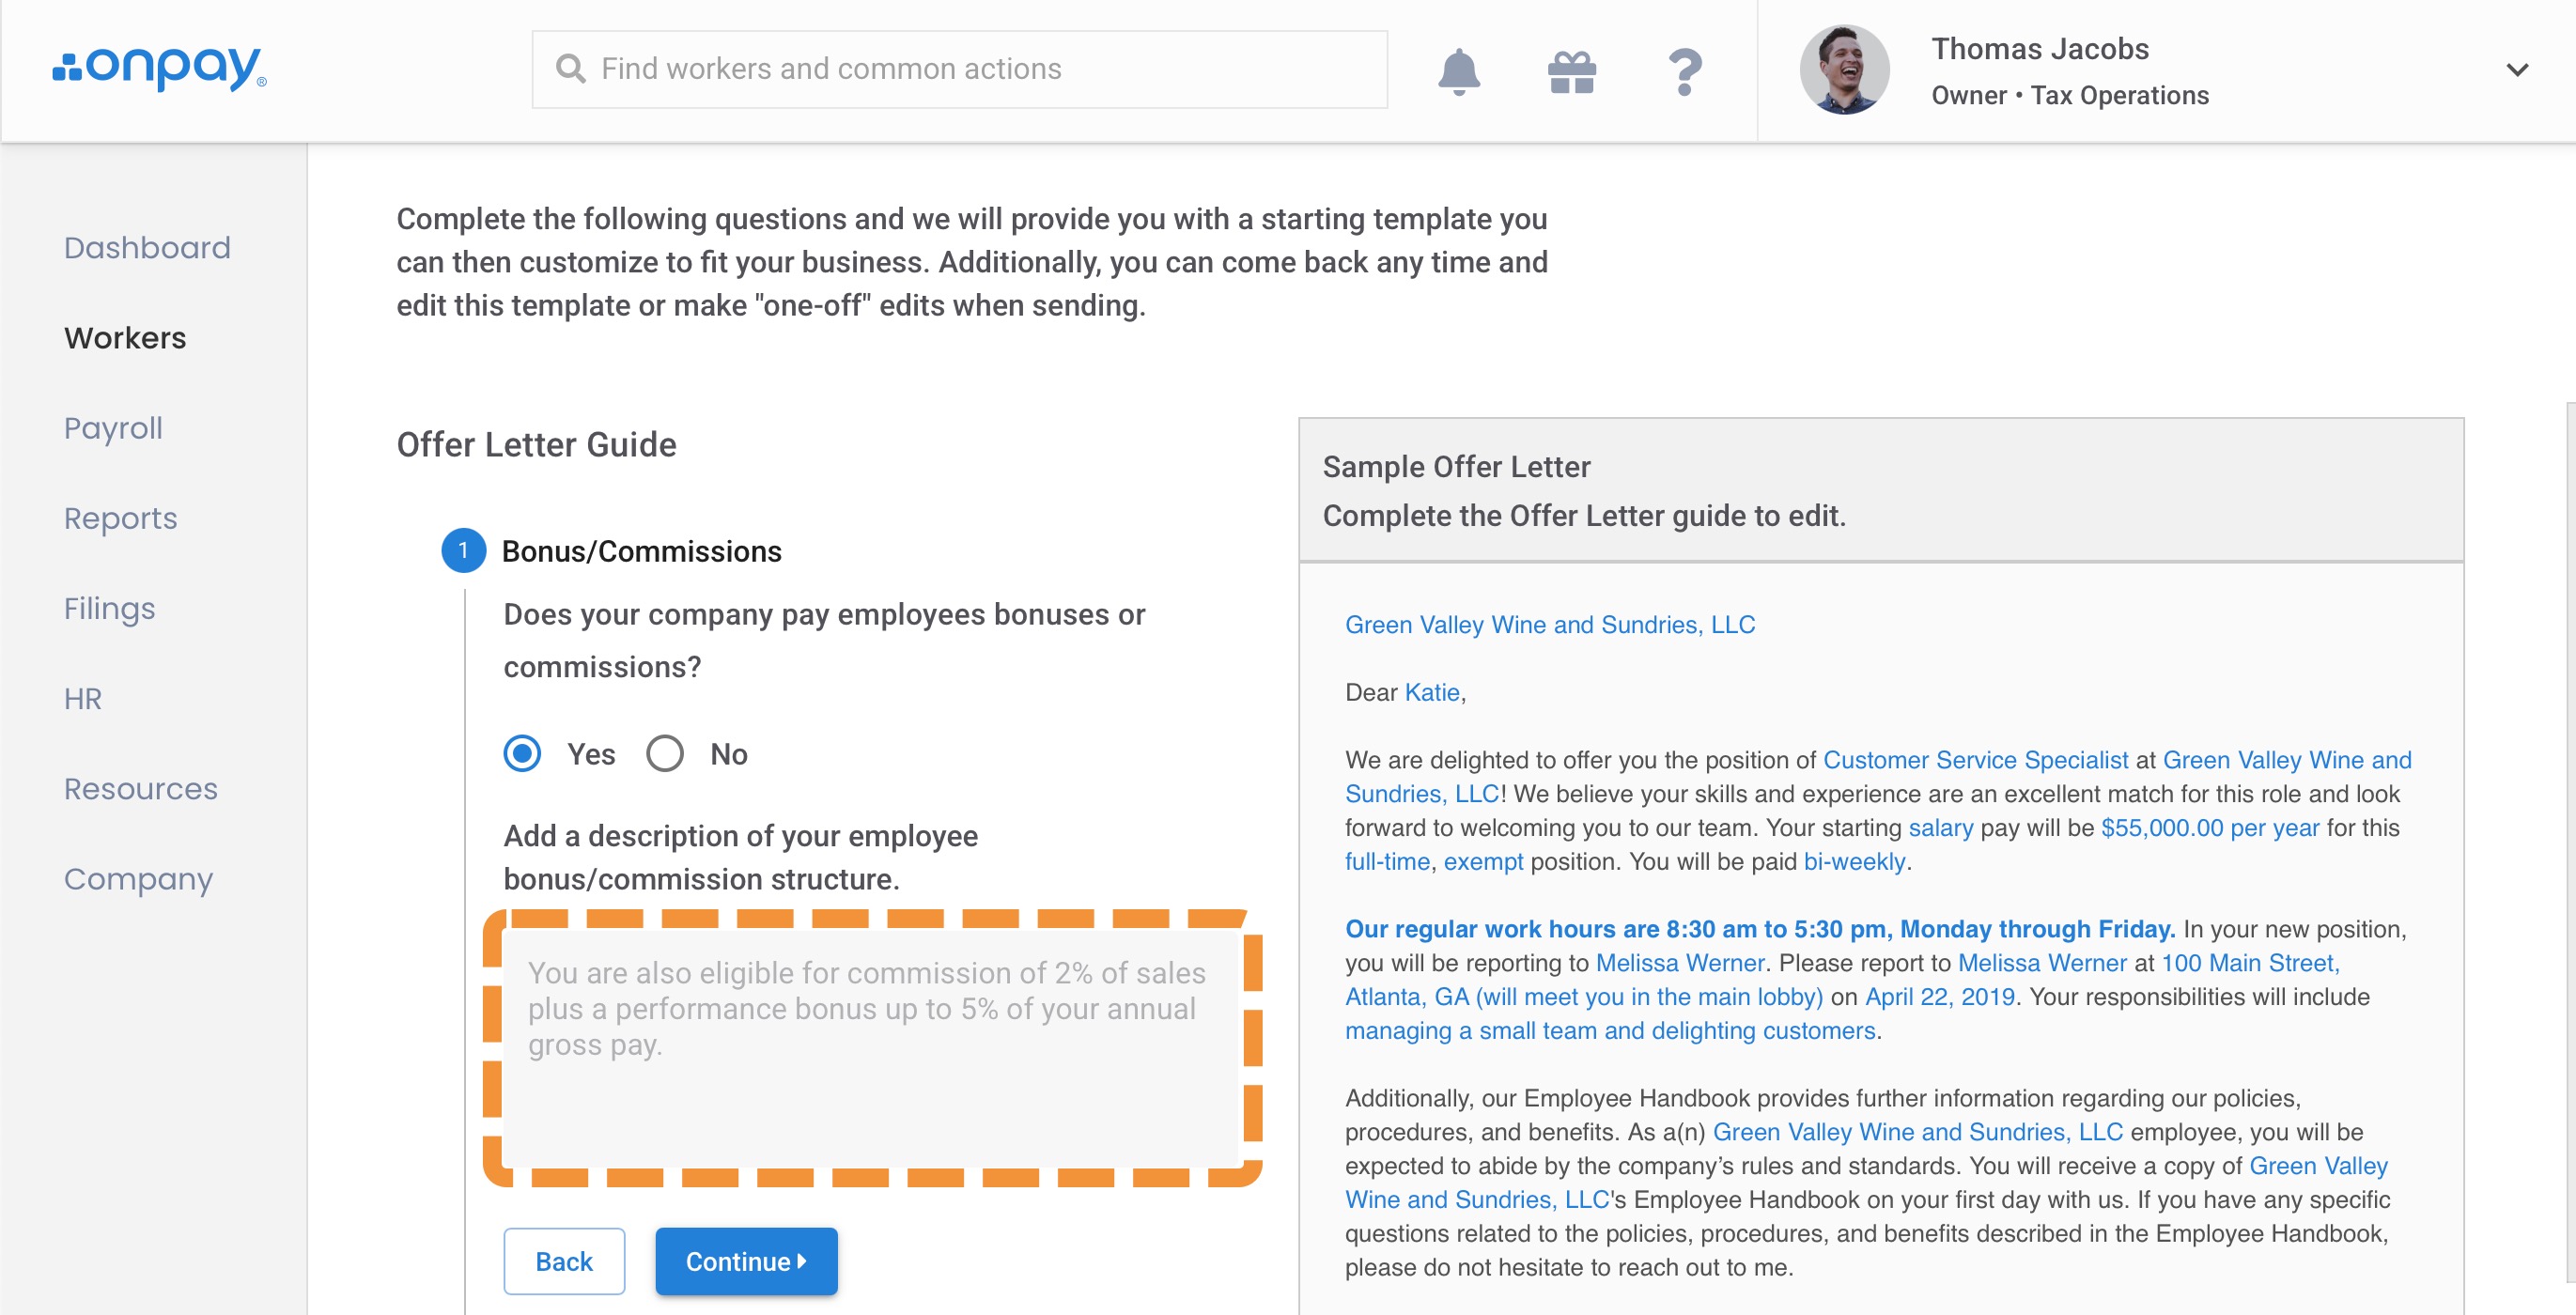Open the gift rewards icon
This screenshot has height=1315, width=2576.
pyautogui.click(x=1571, y=71)
